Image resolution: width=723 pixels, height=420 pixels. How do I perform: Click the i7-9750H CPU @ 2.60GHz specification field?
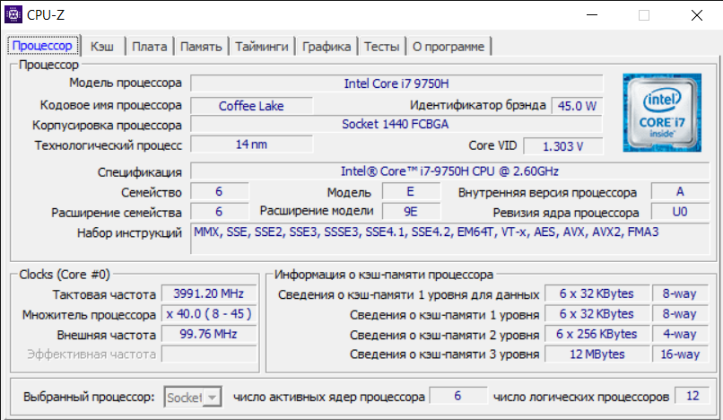pyautogui.click(x=449, y=171)
